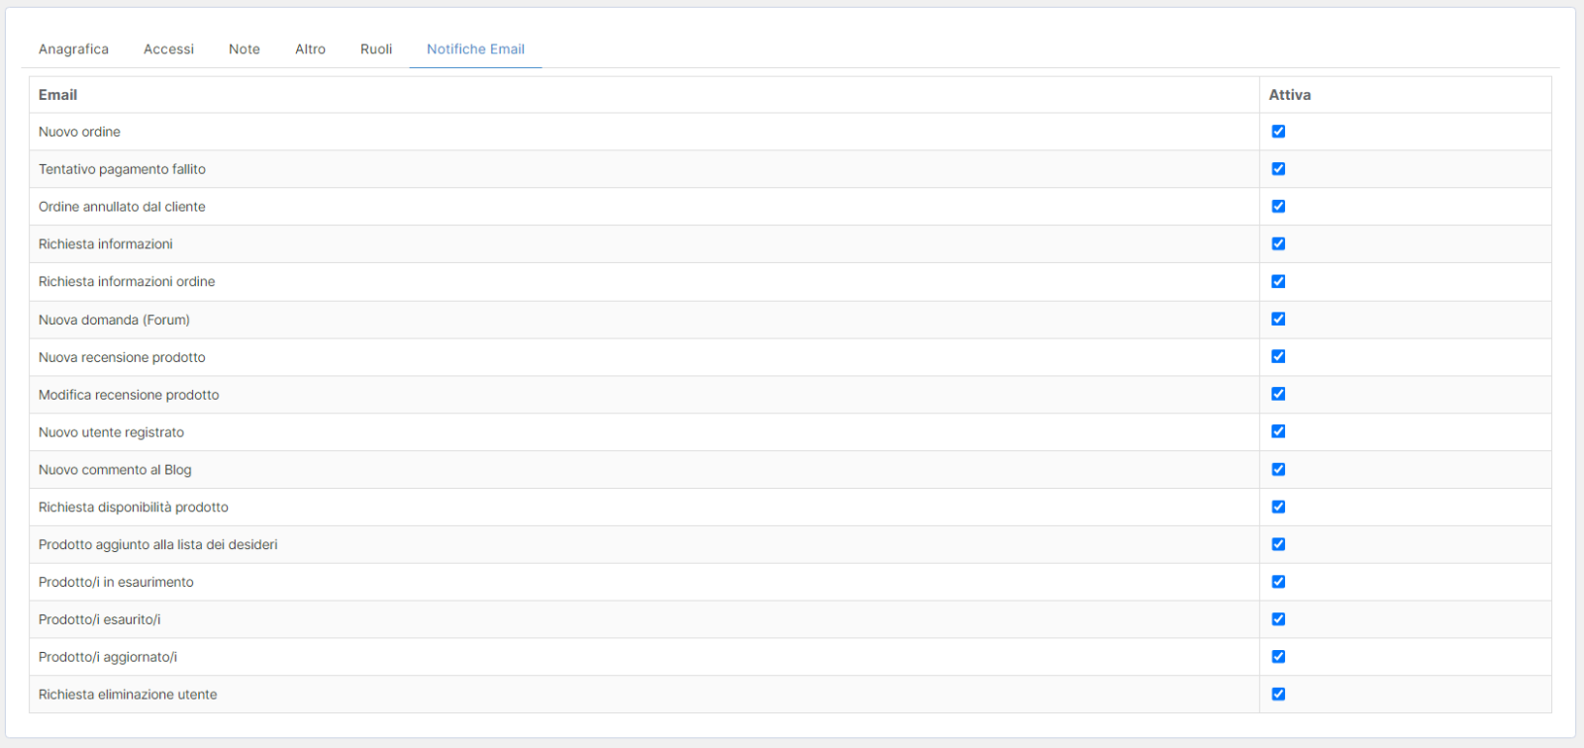1584x748 pixels.
Task: Click 'Modifica recensione prodotto' label
Action: 129,395
